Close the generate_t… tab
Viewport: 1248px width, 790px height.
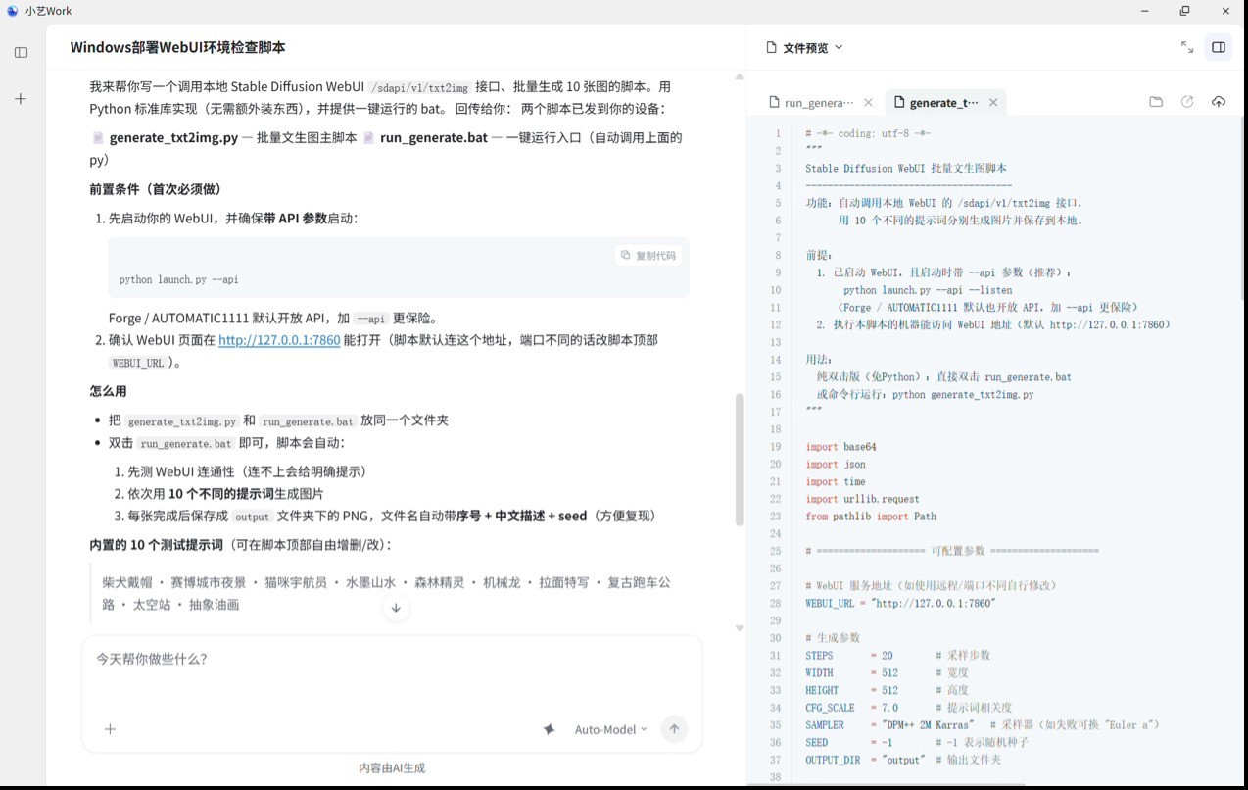(x=993, y=102)
